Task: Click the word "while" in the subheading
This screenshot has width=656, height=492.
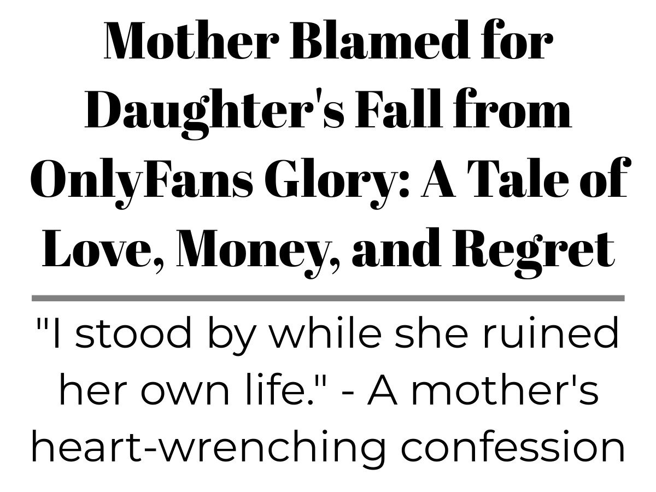Action: [x=317, y=336]
